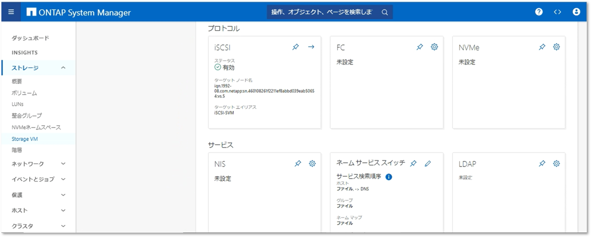Select 概要 under ストレージ
This screenshot has height=237, width=591.
coord(17,82)
